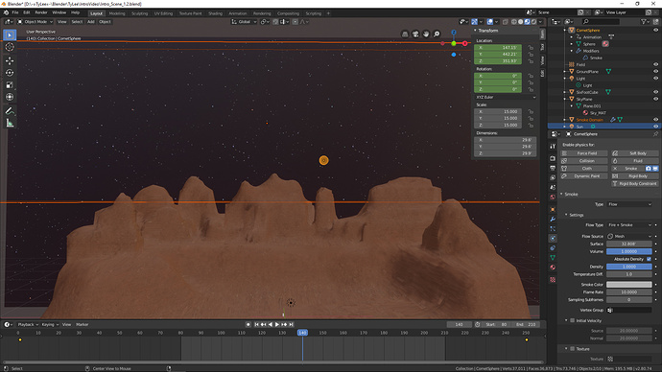662x372 pixels.
Task: Open Object Mode dropdown
Action: tap(35, 21)
